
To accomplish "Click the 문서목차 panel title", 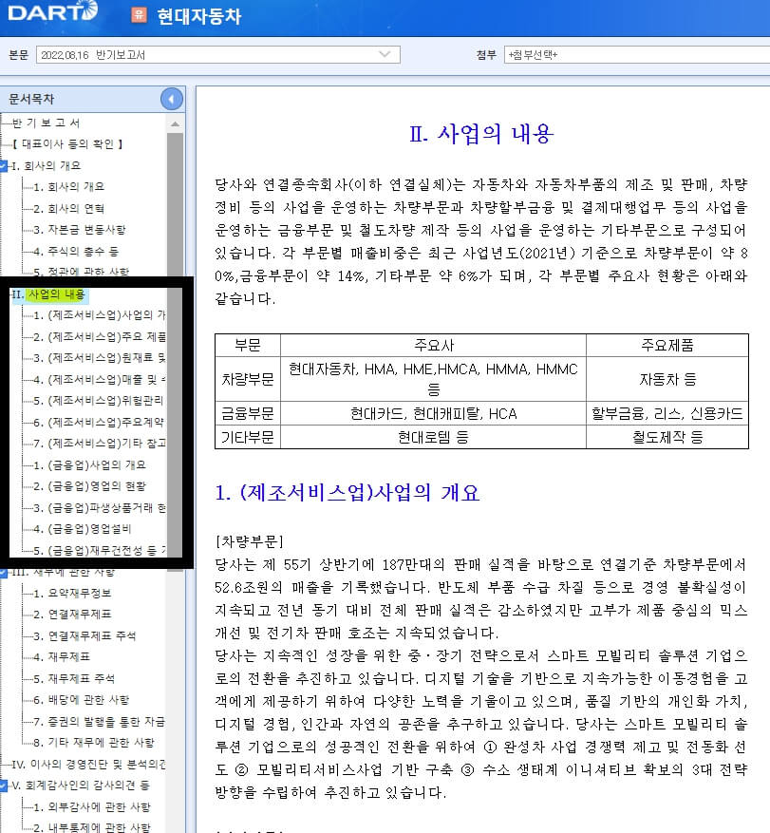I will pyautogui.click(x=31, y=99).
